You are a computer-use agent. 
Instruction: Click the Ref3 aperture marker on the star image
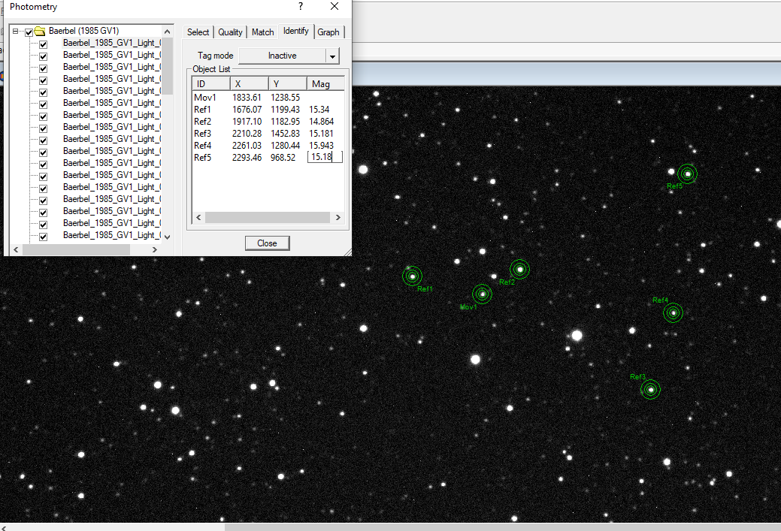(x=650, y=390)
